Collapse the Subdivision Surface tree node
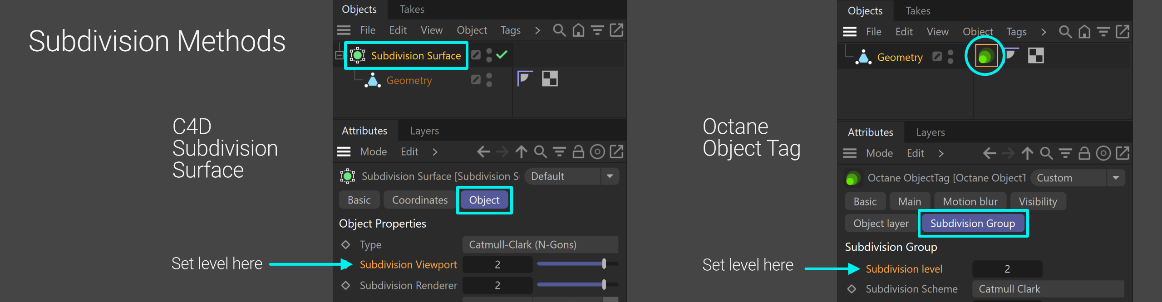The width and height of the screenshot is (1162, 302). pos(339,55)
